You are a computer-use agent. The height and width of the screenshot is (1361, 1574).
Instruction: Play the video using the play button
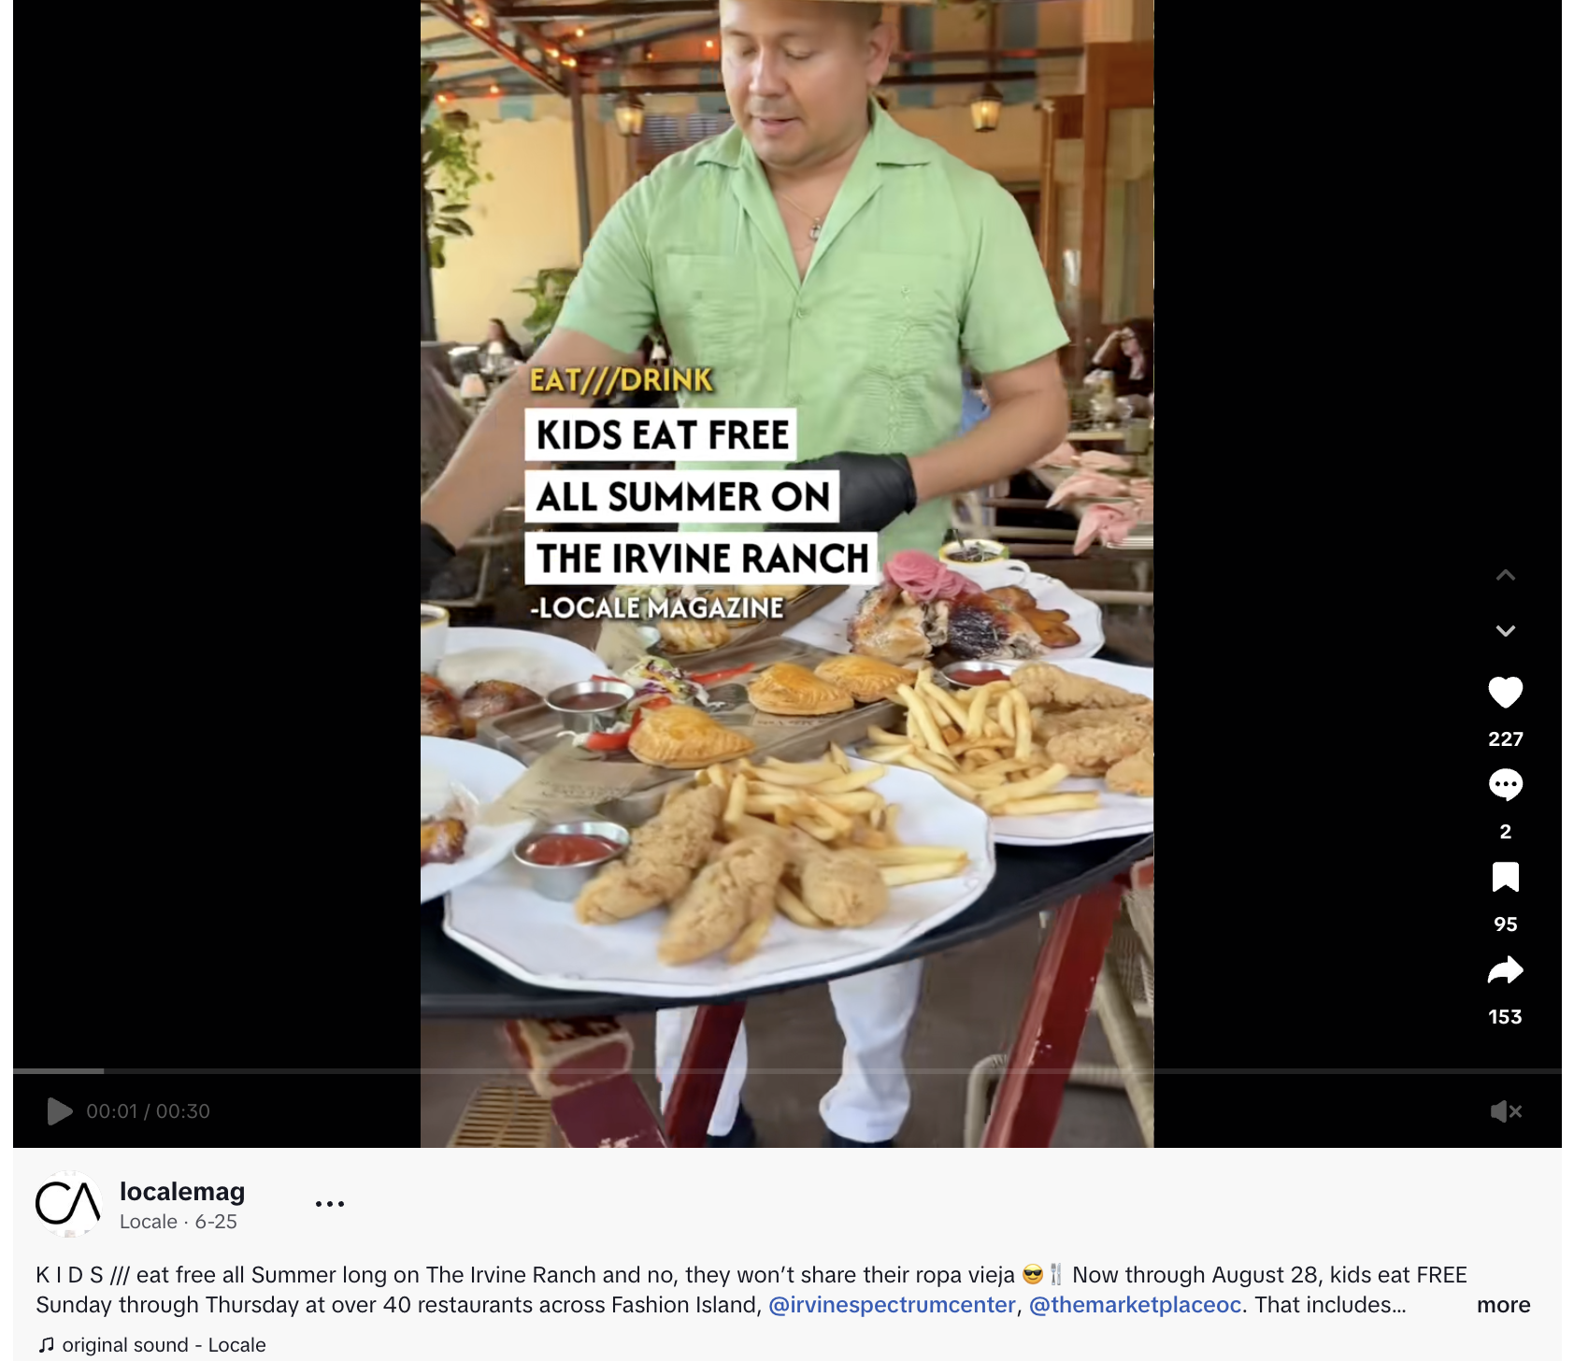60,1111
